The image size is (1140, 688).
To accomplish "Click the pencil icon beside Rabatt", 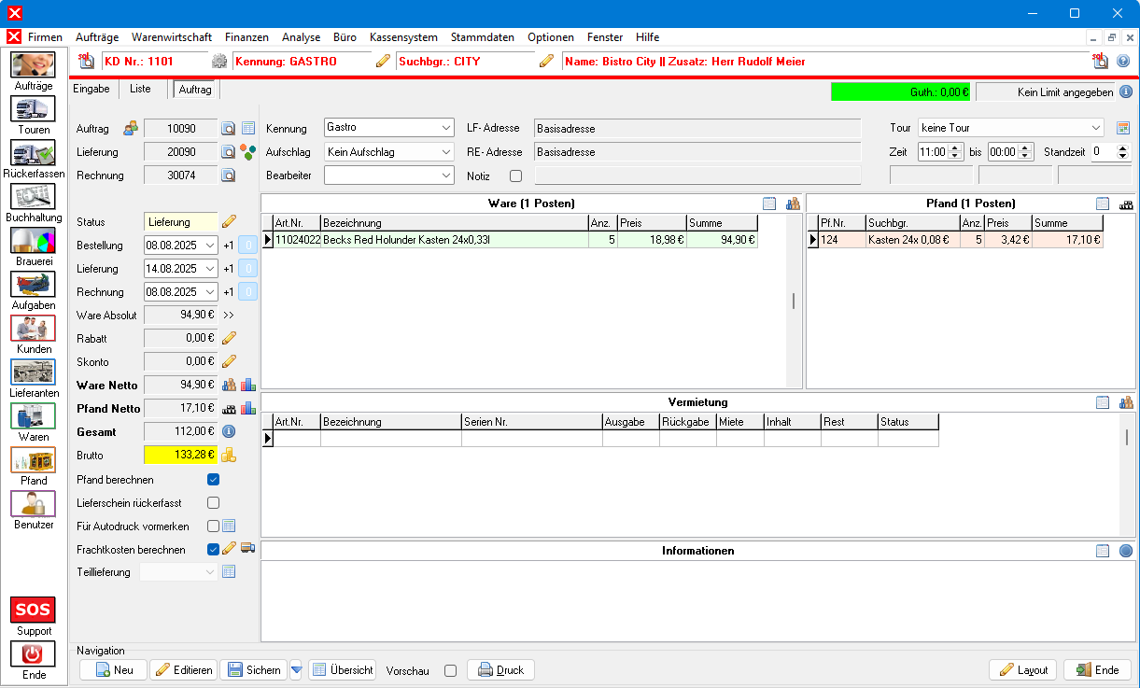I will (x=229, y=338).
